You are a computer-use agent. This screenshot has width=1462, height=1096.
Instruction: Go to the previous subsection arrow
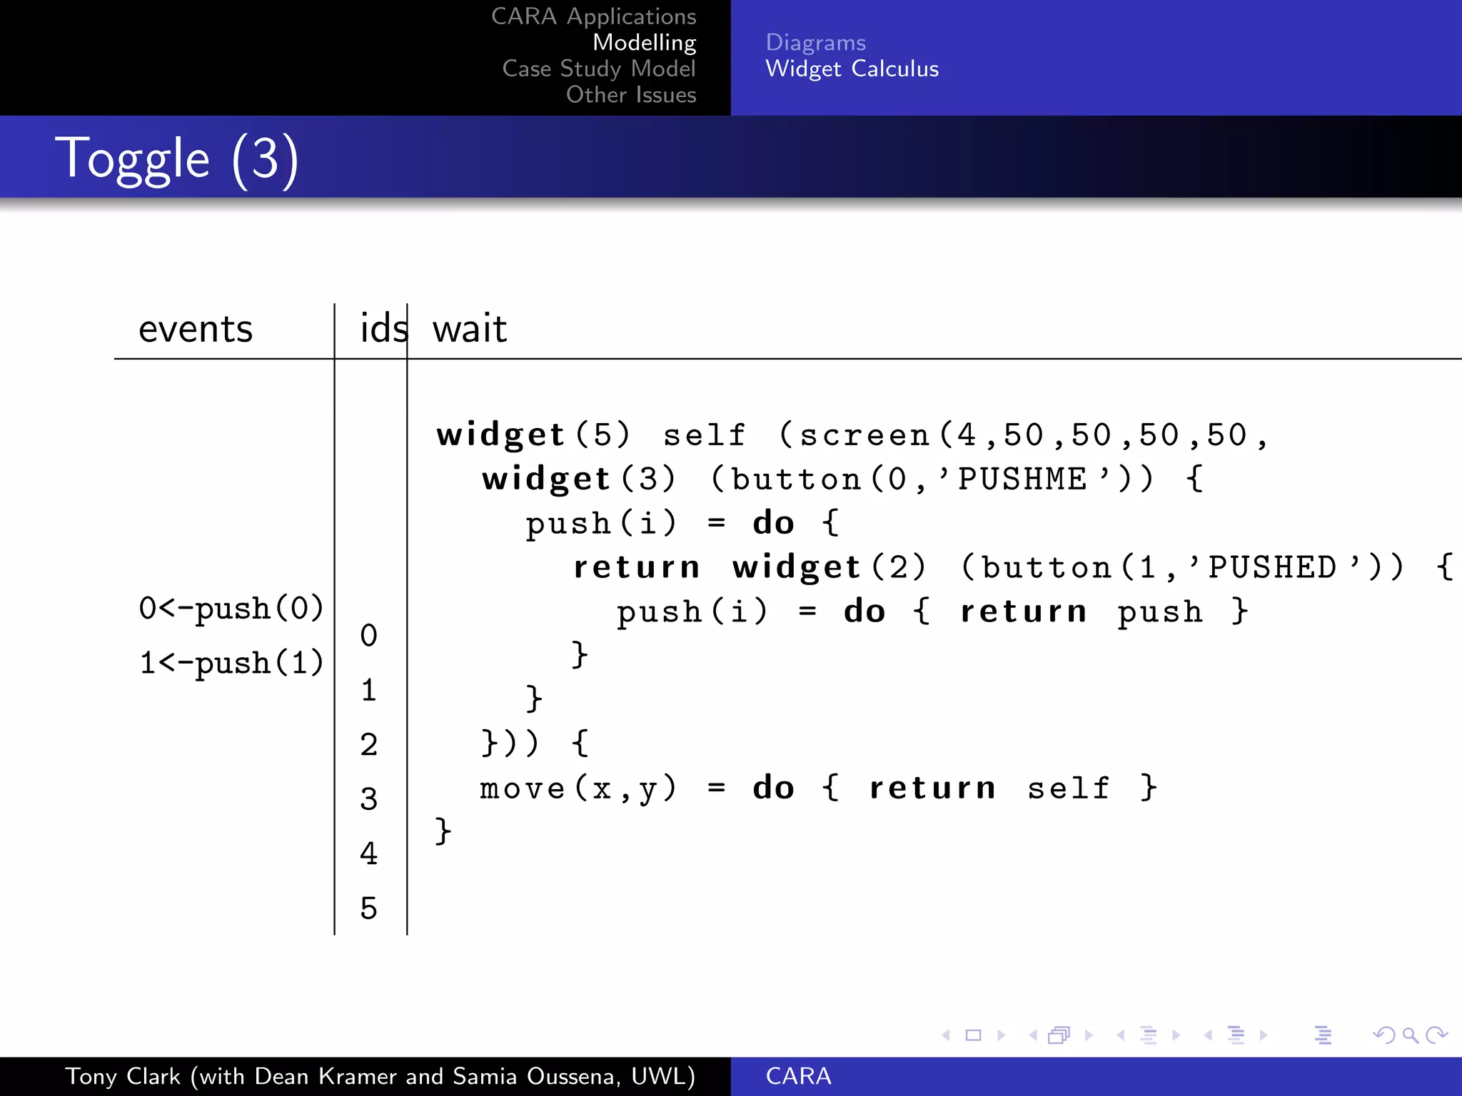[1121, 1035]
